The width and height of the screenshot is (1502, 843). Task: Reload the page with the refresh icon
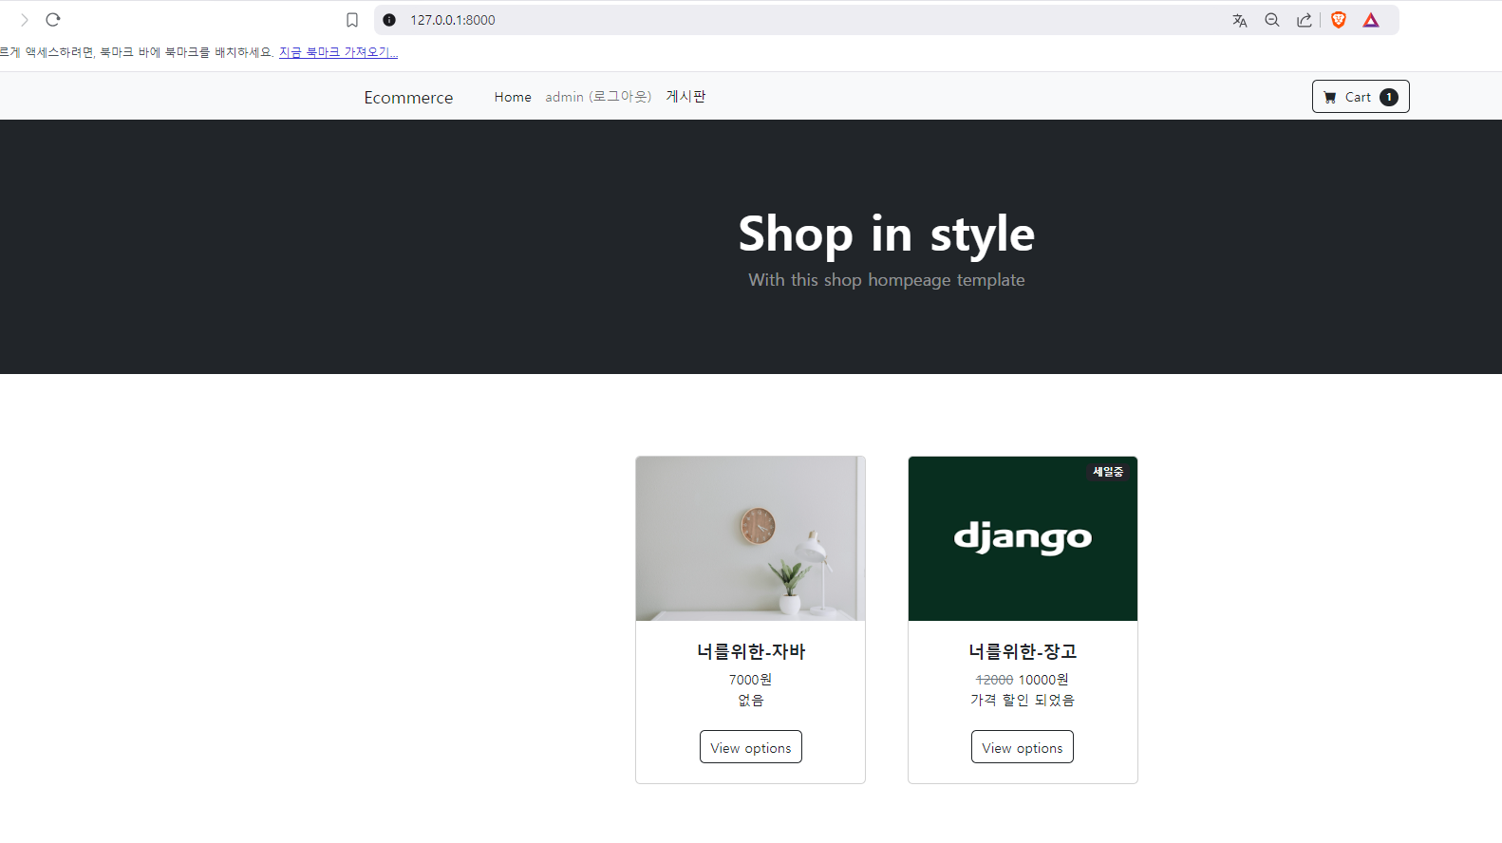pos(53,20)
